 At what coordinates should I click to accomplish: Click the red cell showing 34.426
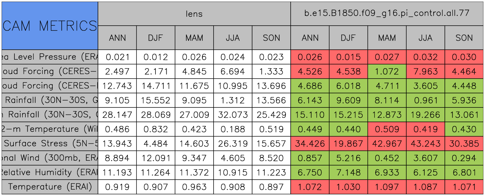310,143
